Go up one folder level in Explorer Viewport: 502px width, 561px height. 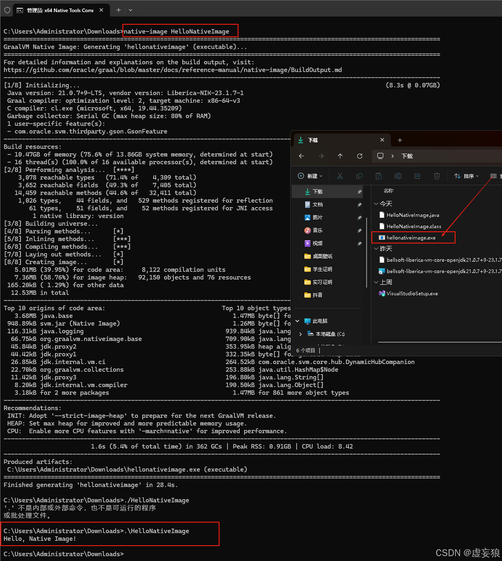[x=340, y=156]
